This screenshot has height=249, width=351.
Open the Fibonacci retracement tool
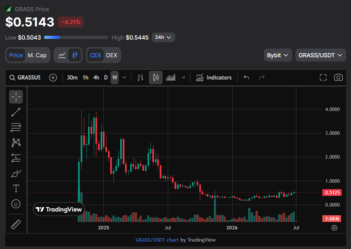[16, 127]
